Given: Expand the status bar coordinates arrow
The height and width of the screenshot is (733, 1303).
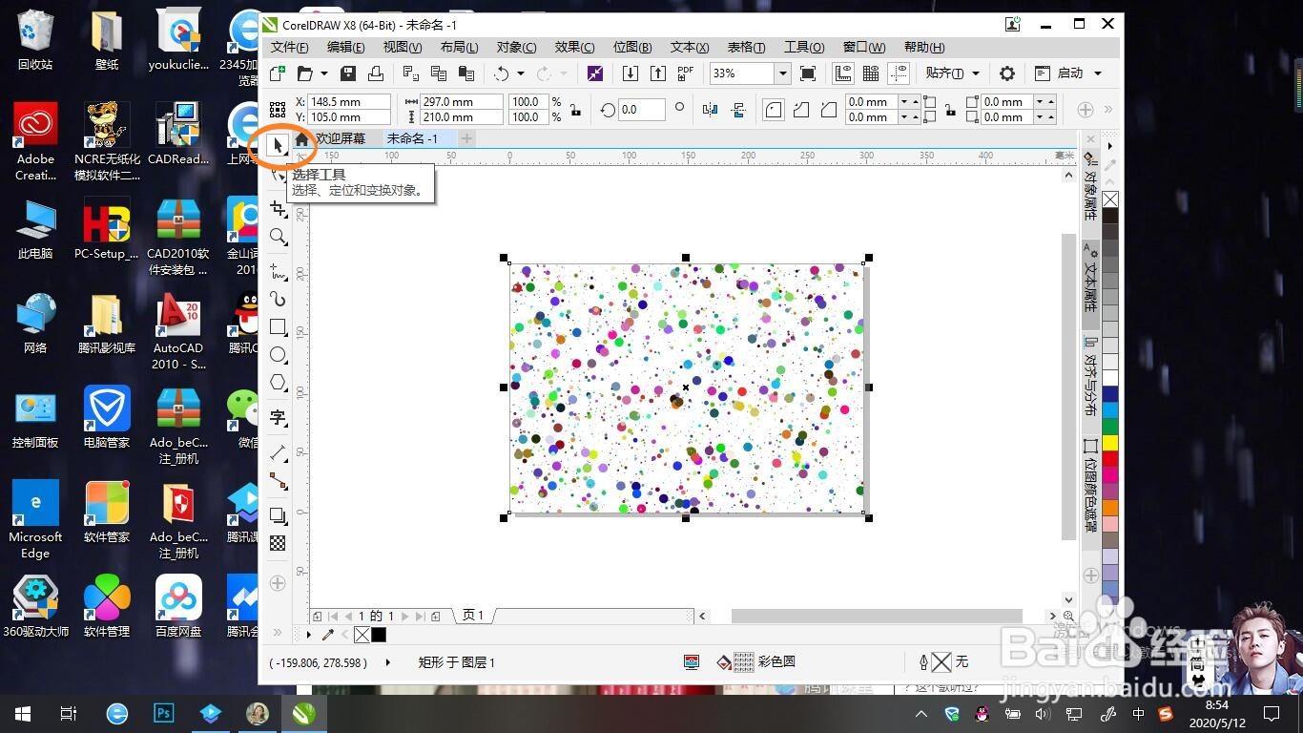Looking at the screenshot, I should 387,661.
